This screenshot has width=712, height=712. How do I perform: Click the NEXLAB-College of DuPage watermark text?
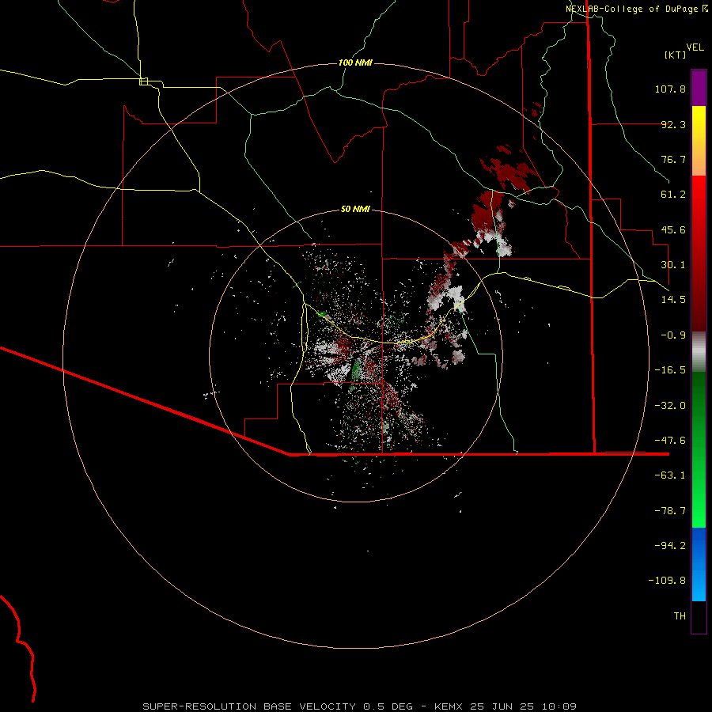pos(637,9)
